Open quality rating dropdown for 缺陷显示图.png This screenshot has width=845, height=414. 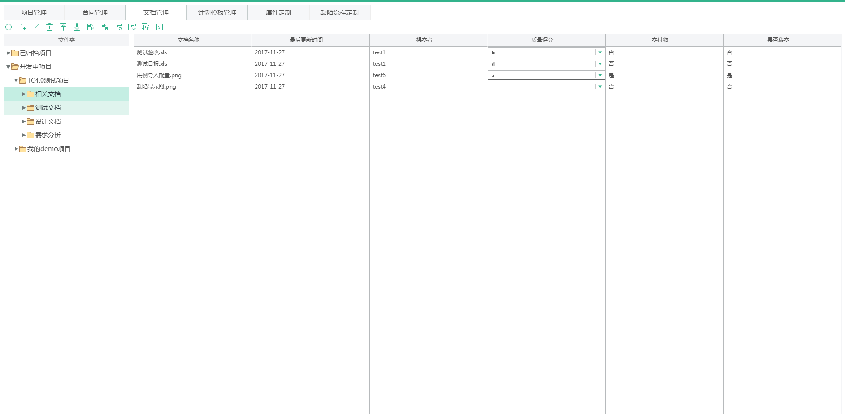(x=600, y=87)
